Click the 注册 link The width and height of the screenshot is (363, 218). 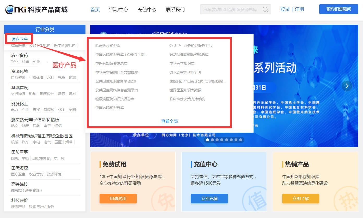pos(299,9)
